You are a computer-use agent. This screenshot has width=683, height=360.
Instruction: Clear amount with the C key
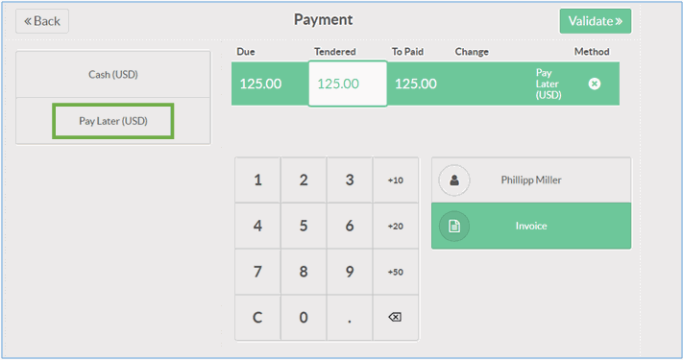click(257, 318)
